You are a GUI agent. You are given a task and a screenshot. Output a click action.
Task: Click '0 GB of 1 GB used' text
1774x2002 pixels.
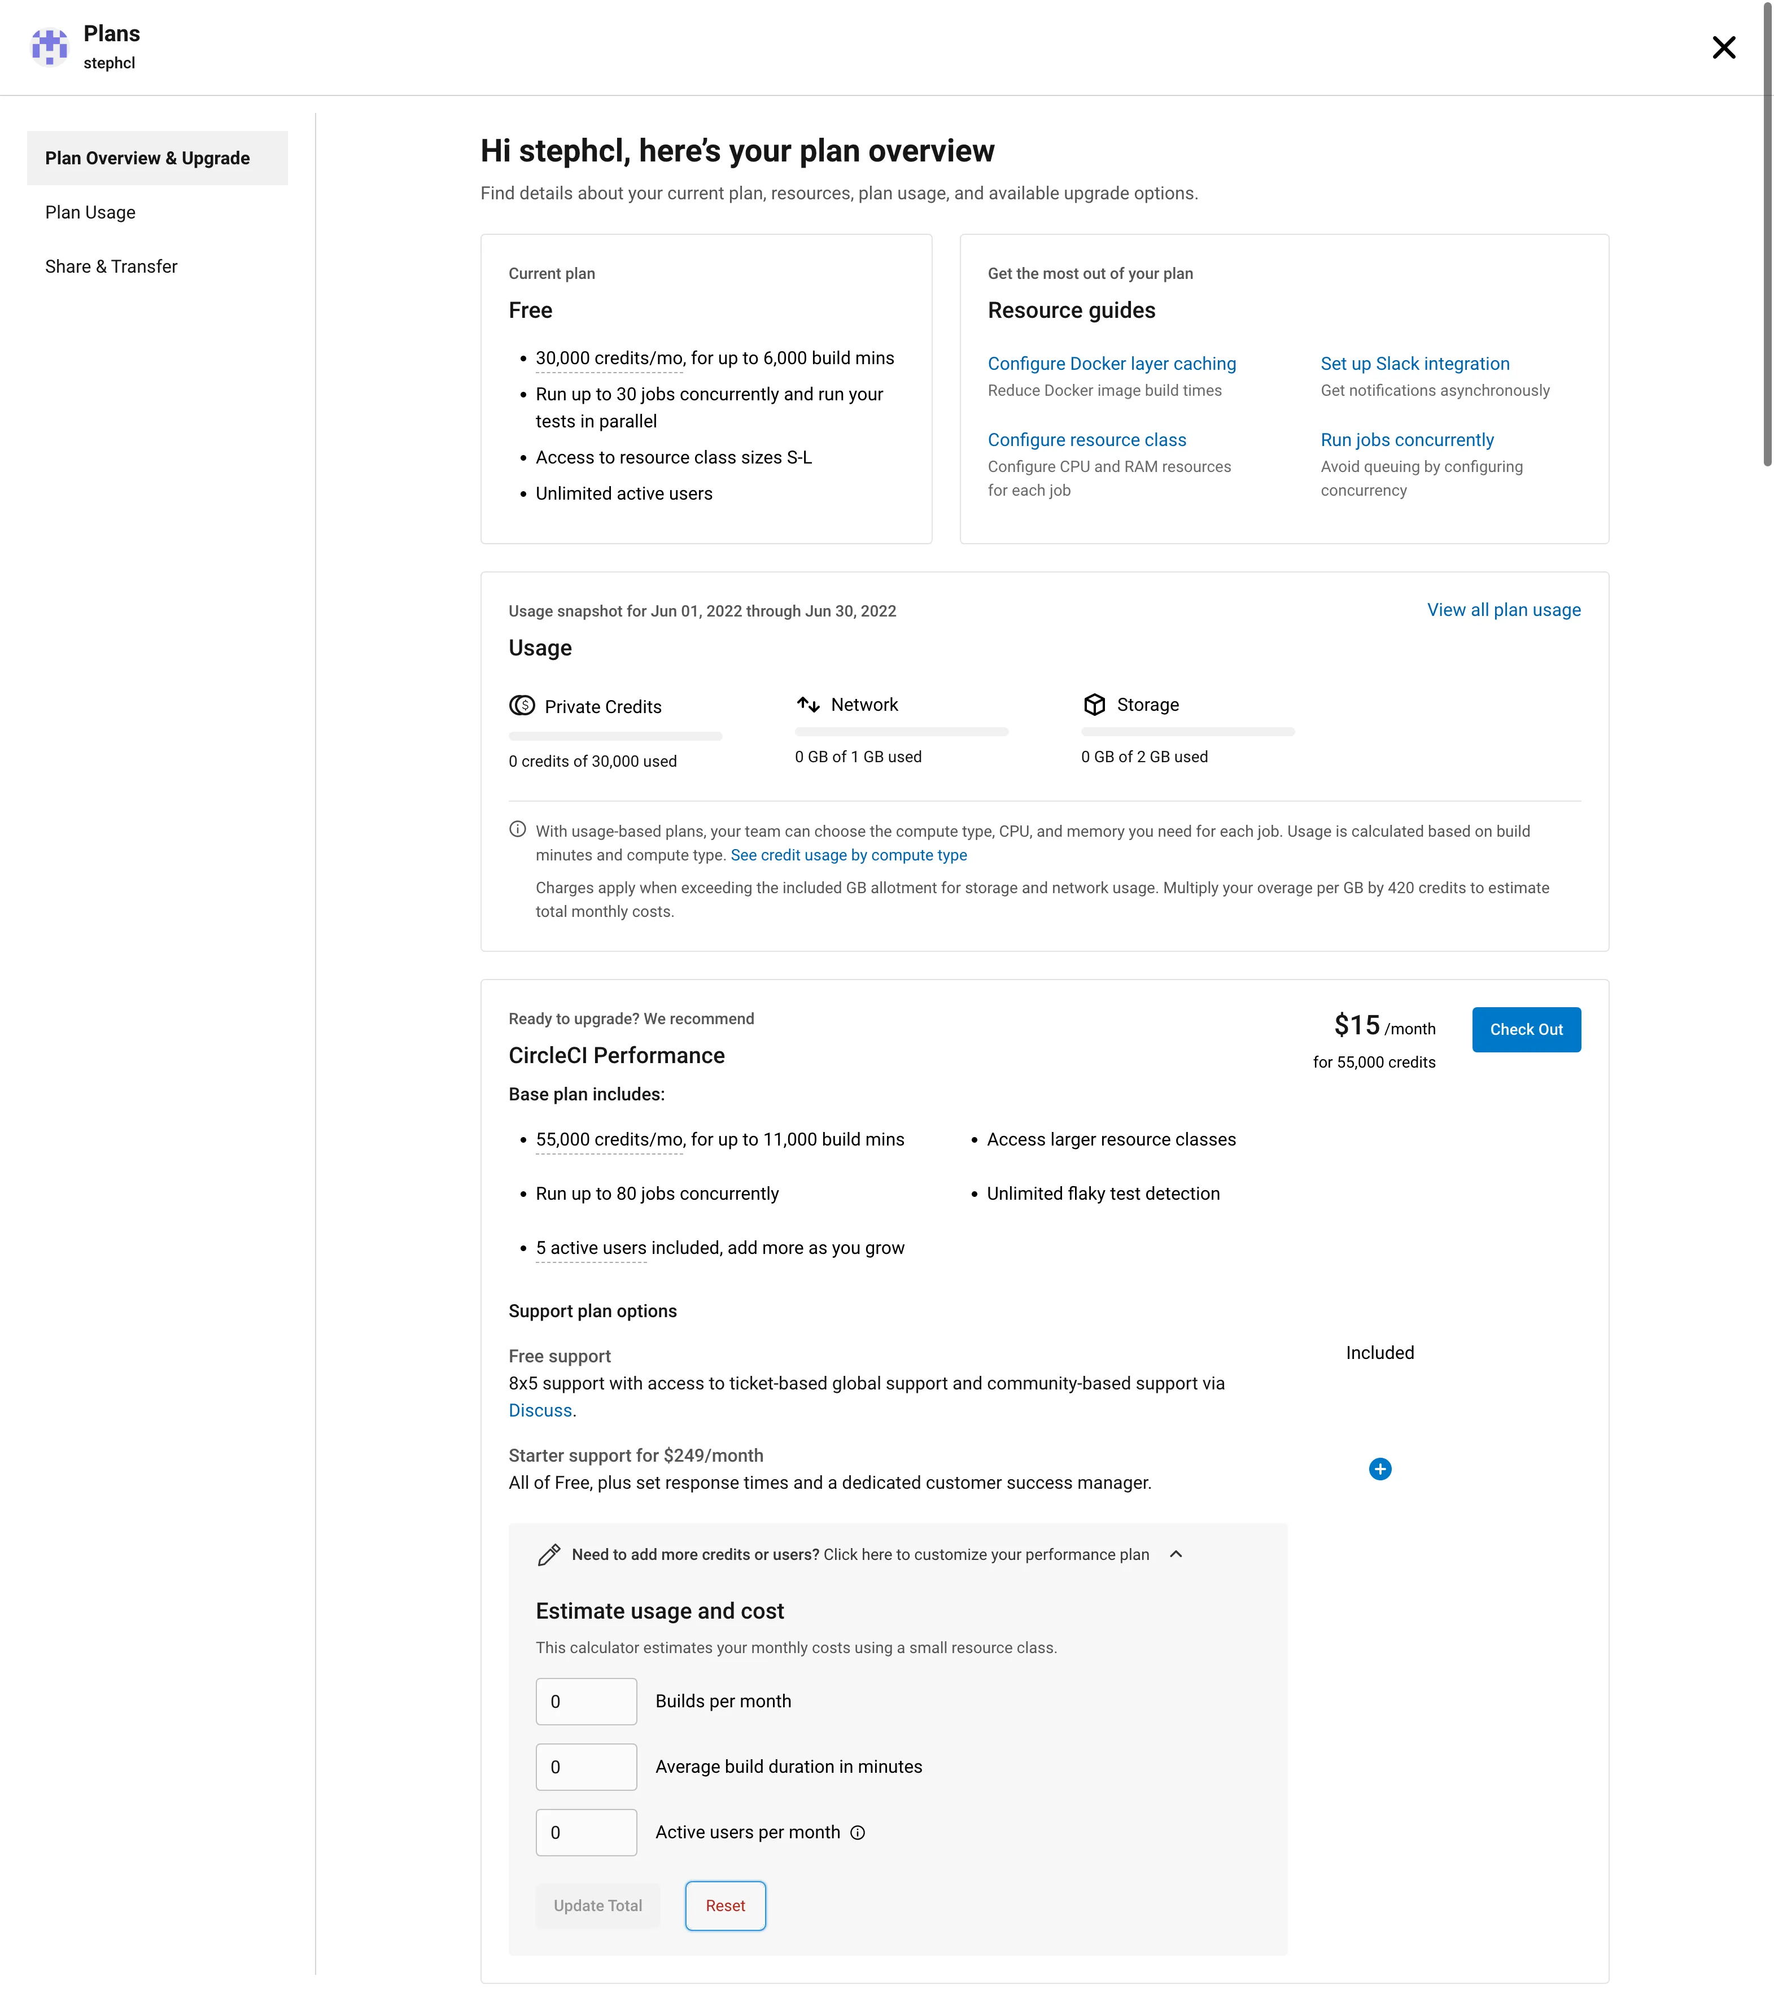(858, 756)
